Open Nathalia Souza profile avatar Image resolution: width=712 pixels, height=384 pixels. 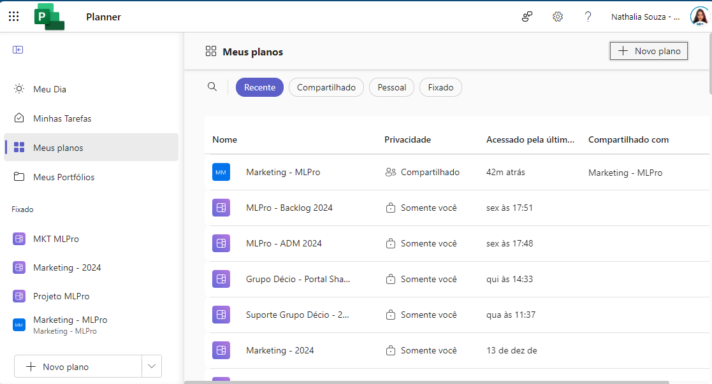(x=700, y=17)
